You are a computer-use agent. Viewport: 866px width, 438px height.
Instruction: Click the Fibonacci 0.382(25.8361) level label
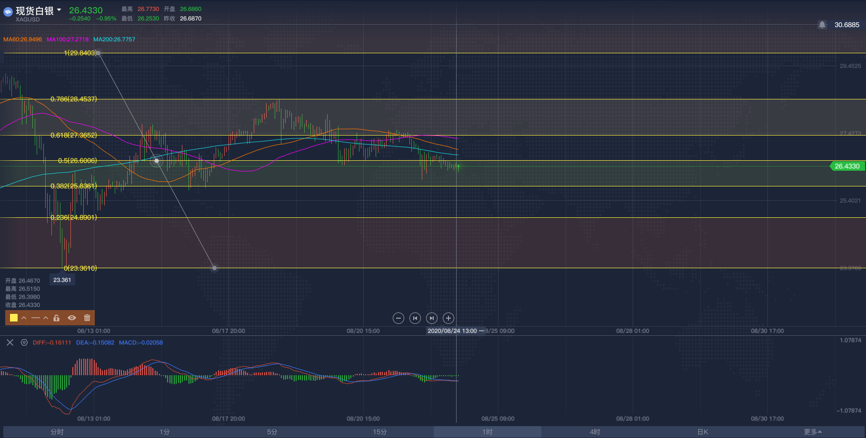73,186
